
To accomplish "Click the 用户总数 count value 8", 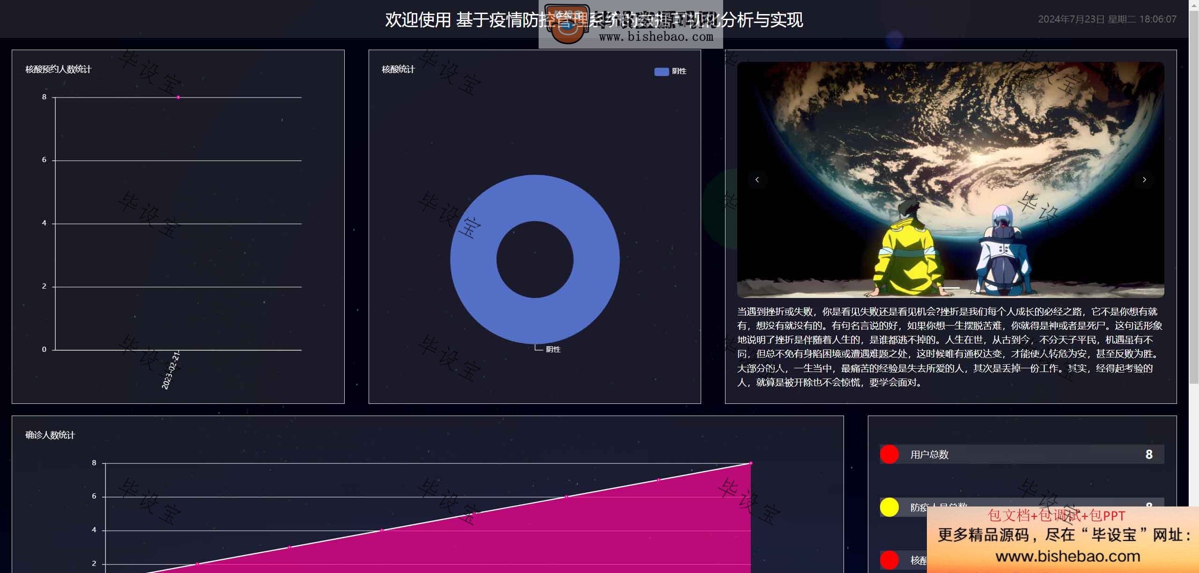I will [1149, 454].
